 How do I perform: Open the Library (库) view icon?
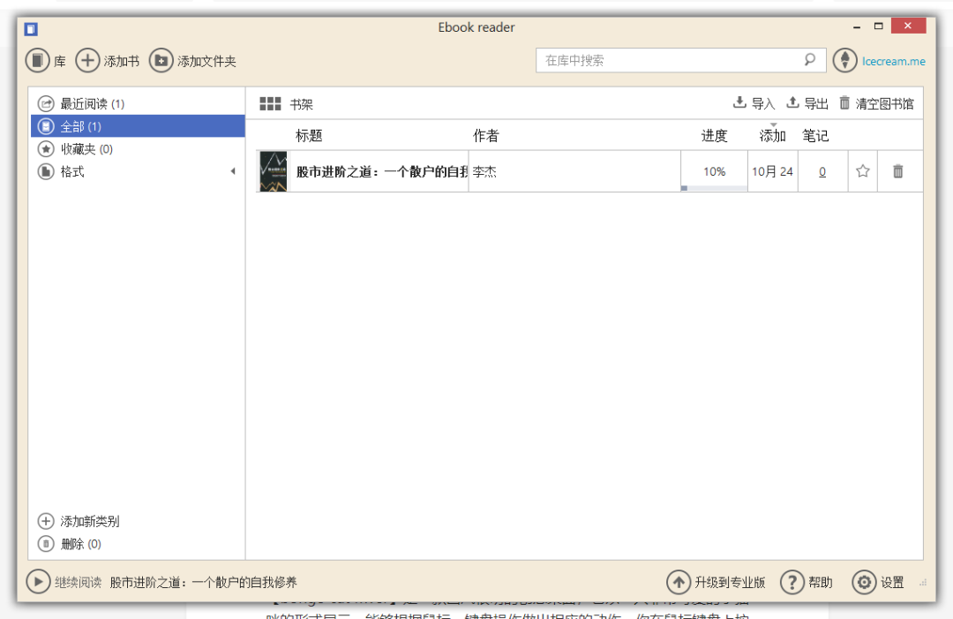[37, 61]
